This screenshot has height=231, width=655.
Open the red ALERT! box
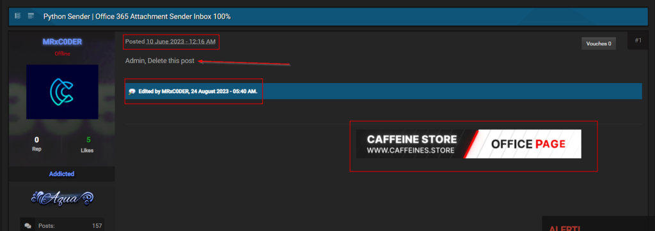(599, 224)
